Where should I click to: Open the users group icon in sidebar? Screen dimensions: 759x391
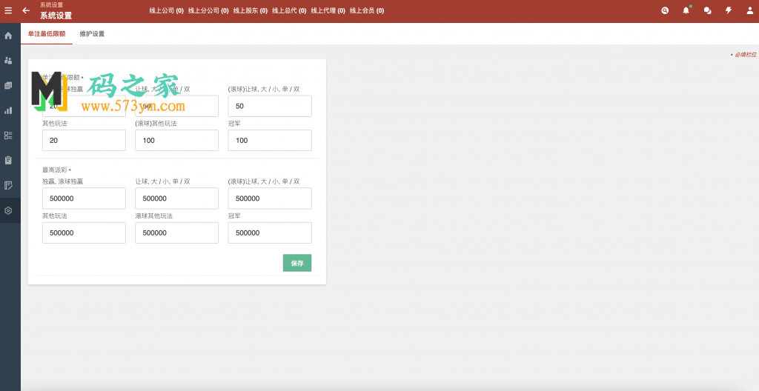click(8, 61)
